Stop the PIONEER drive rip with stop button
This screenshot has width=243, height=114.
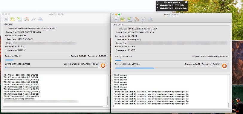click(x=103, y=66)
